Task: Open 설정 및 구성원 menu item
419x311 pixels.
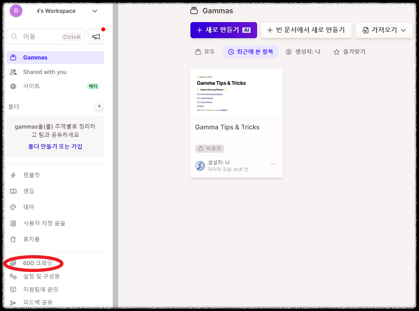Action: coord(41,276)
